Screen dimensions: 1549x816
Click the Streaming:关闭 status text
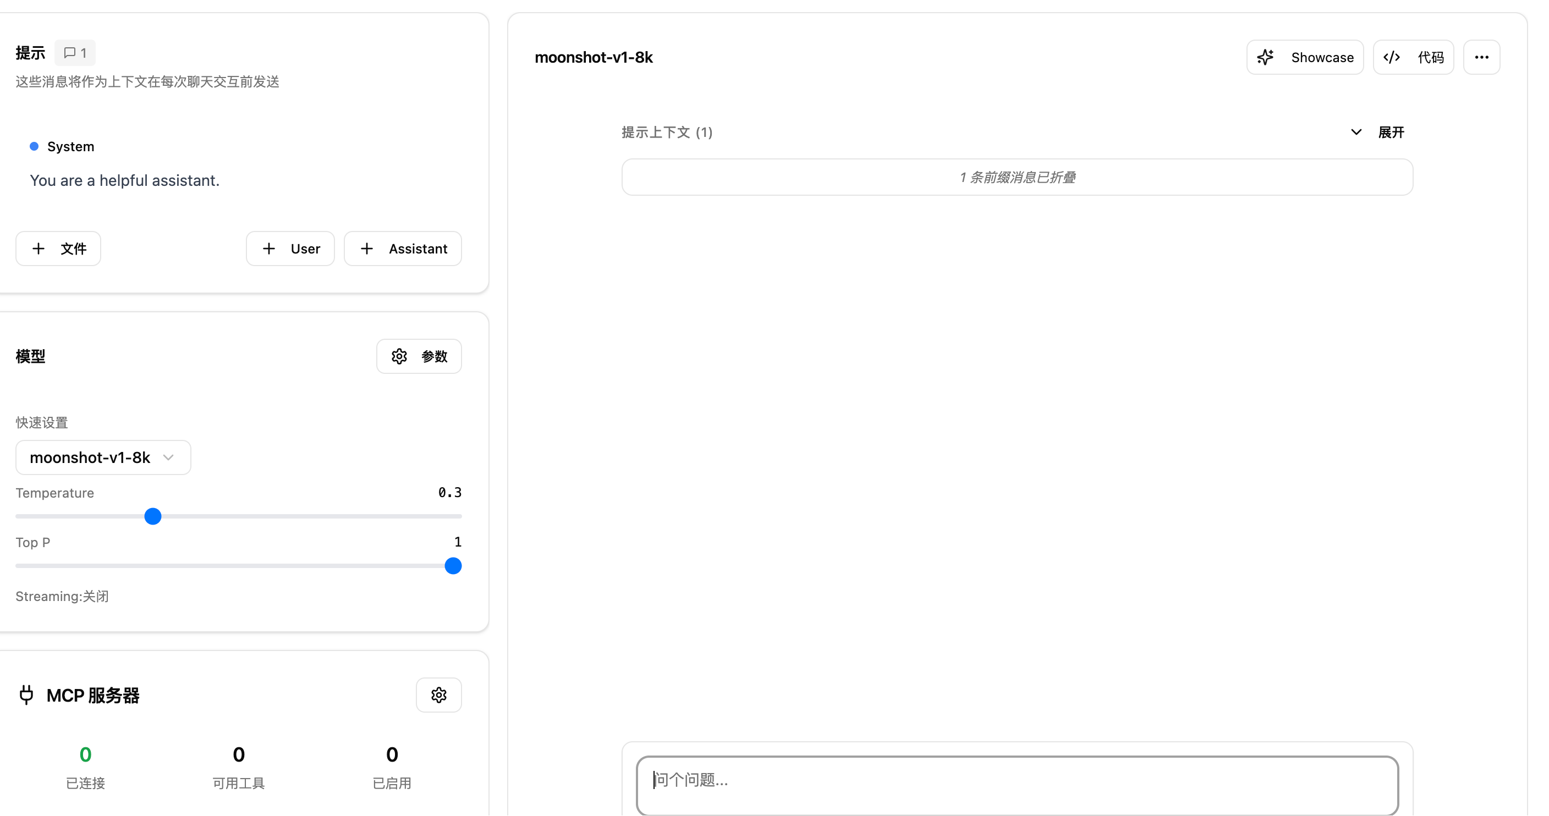tap(62, 597)
